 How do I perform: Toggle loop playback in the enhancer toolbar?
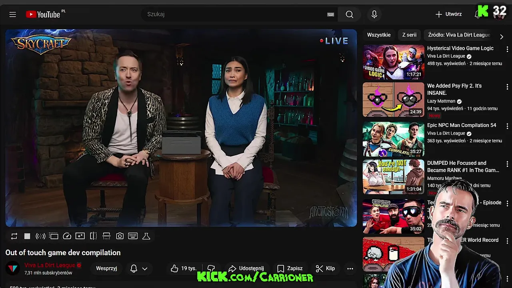click(x=14, y=236)
